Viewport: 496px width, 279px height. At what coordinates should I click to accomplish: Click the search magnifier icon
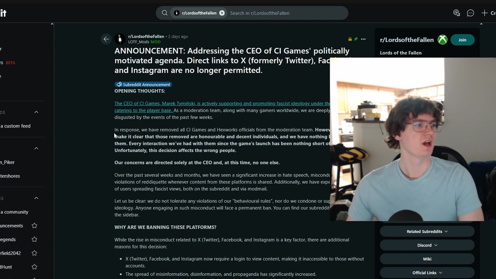[x=165, y=13]
